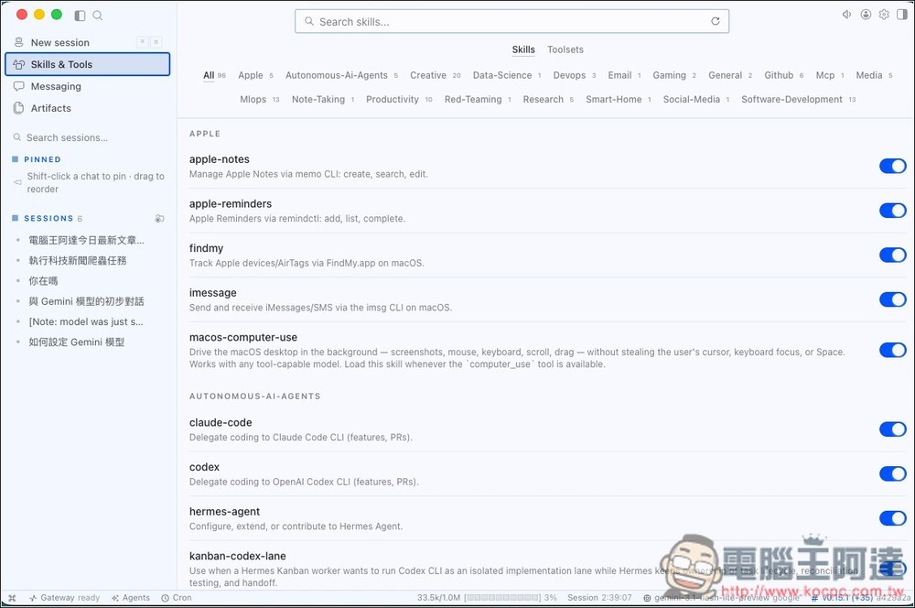Disable the macos-computer-use skill toggle
Image resolution: width=915 pixels, height=608 pixels.
coord(893,350)
